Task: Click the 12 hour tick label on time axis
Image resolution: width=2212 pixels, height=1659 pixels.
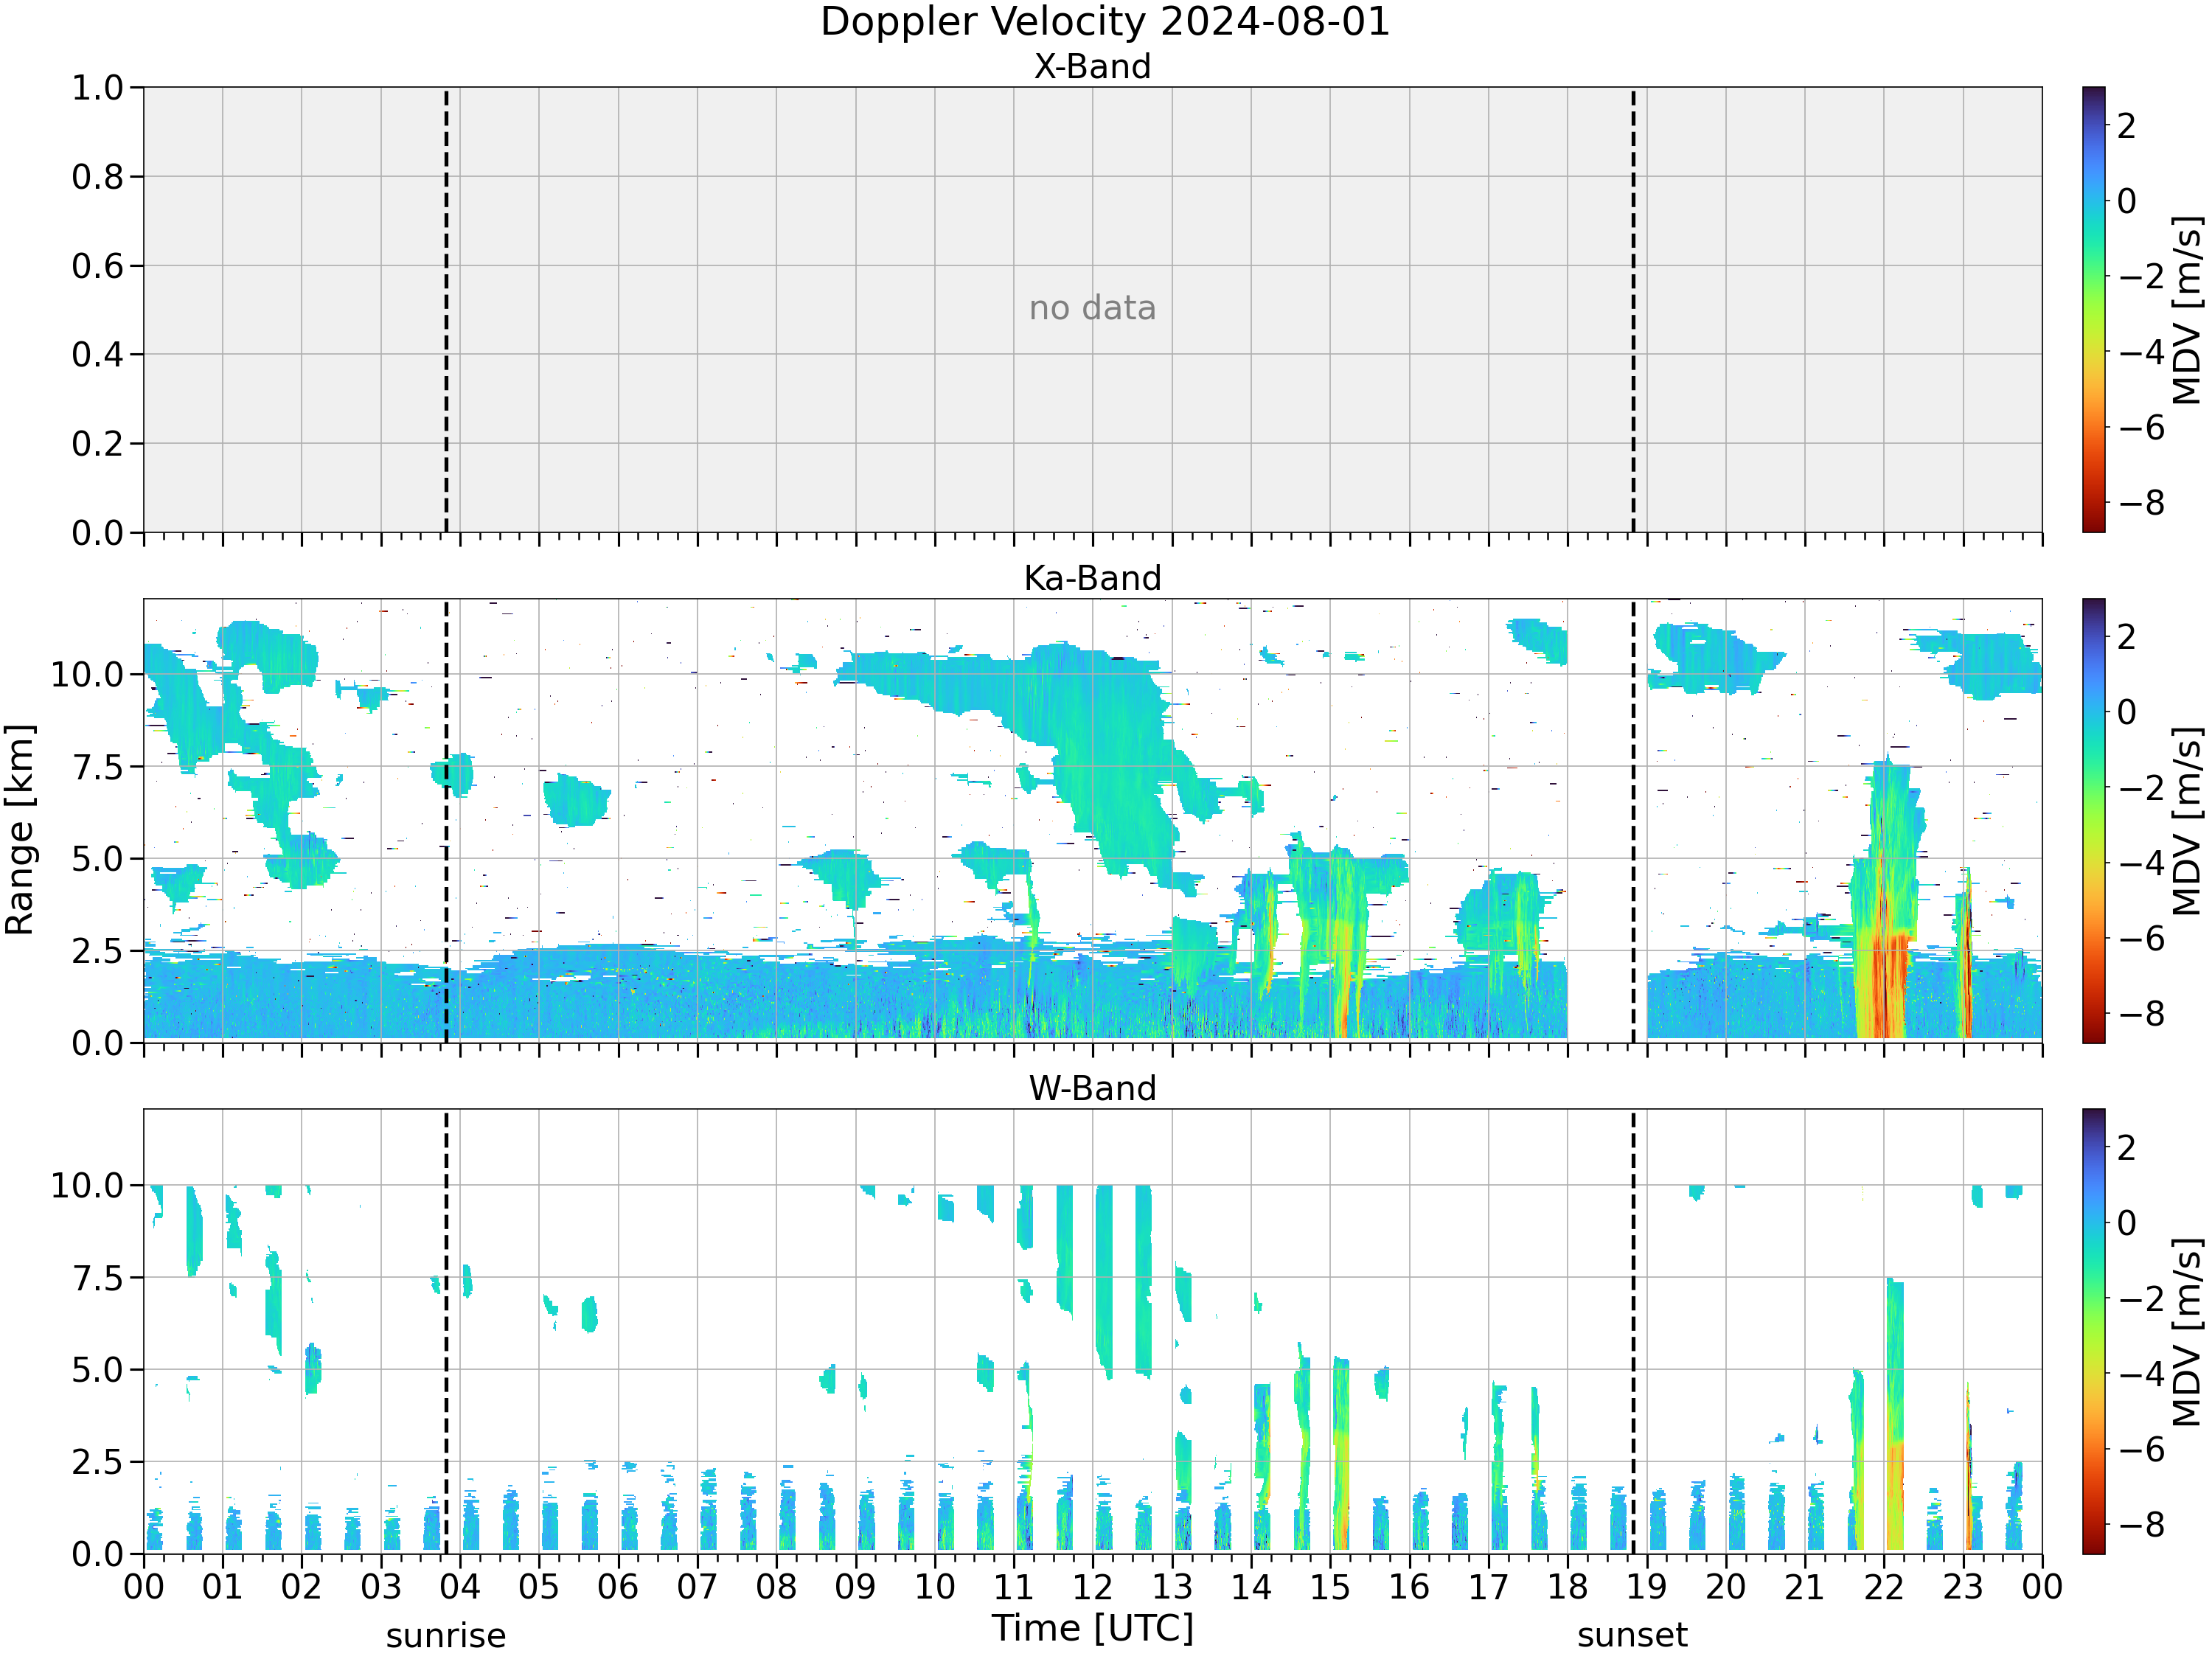Action: [x=1092, y=1587]
